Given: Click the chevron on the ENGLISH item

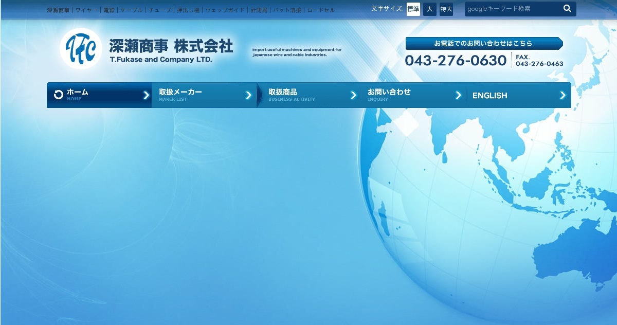Looking at the screenshot, I should [x=563, y=95].
